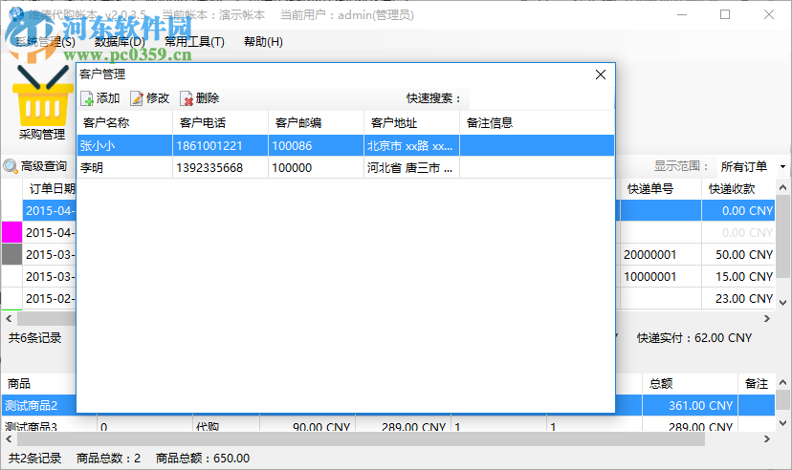Open the 所有订单 display range dropdown

point(782,166)
